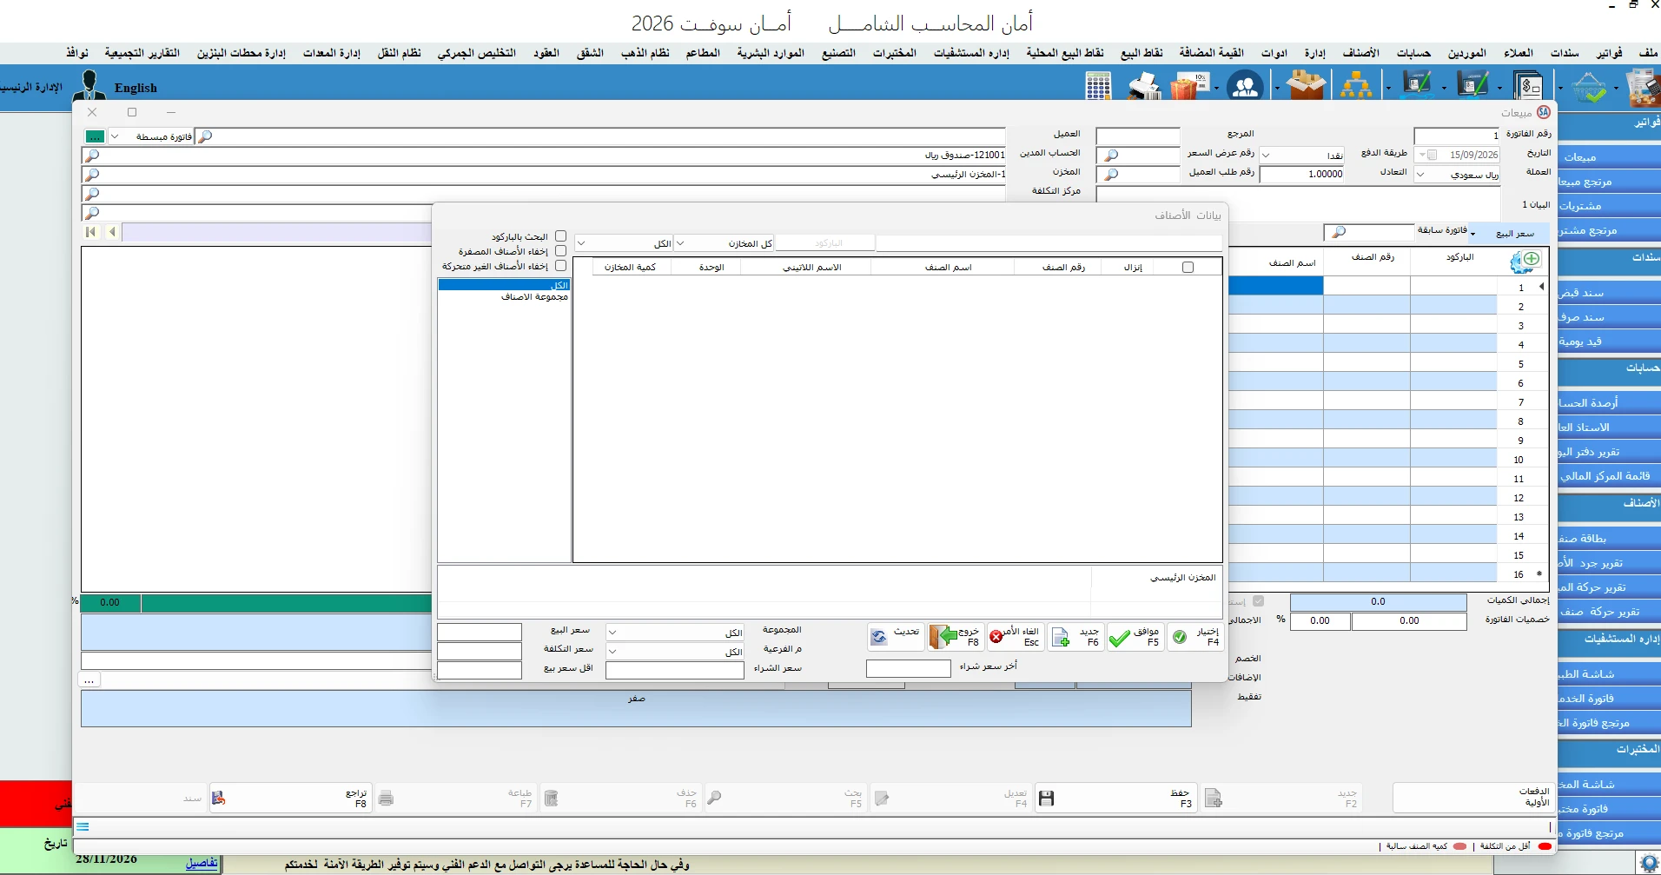Click the 'موافق F5' OK button

tap(1135, 637)
